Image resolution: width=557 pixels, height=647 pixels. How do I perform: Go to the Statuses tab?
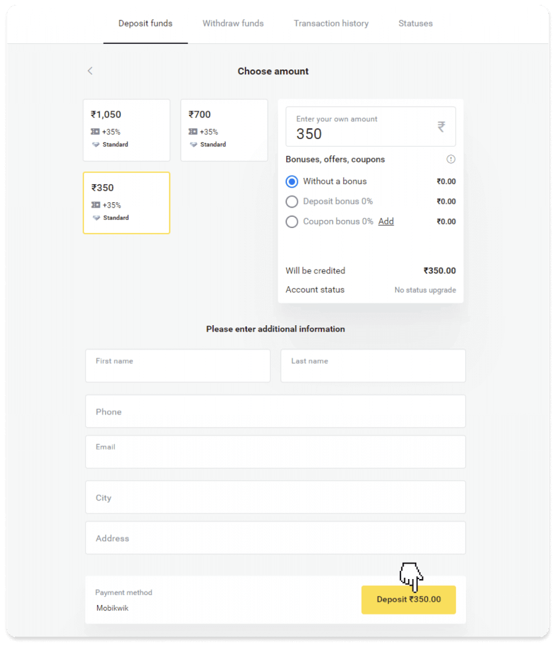[x=416, y=23]
